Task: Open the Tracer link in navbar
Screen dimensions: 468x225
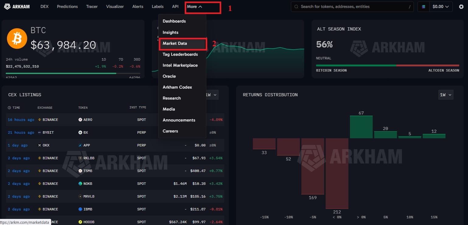Action: coord(92,7)
